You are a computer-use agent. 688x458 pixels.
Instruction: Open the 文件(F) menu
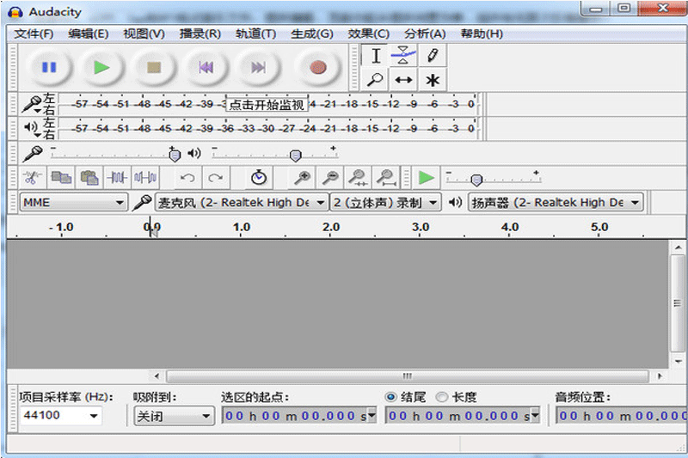34,34
